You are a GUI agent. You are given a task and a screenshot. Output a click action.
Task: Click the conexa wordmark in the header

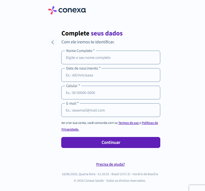pyautogui.click(x=72, y=10)
